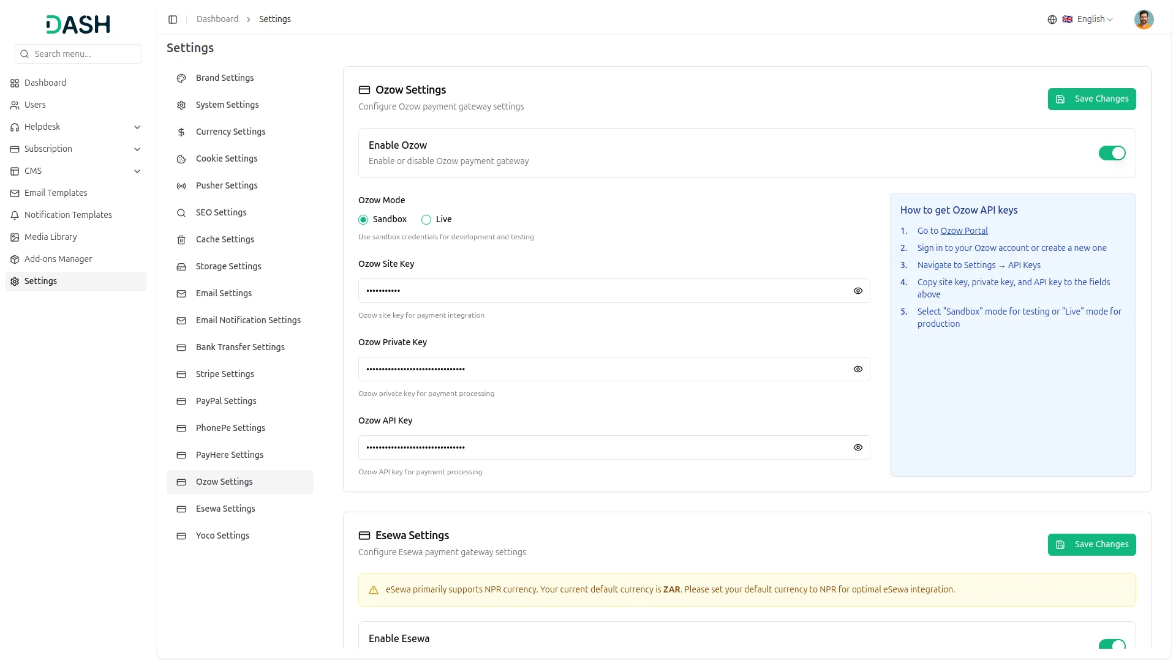Expand the CMS submenu chevron
Viewport: 1176px width, 661px height.
(x=137, y=171)
